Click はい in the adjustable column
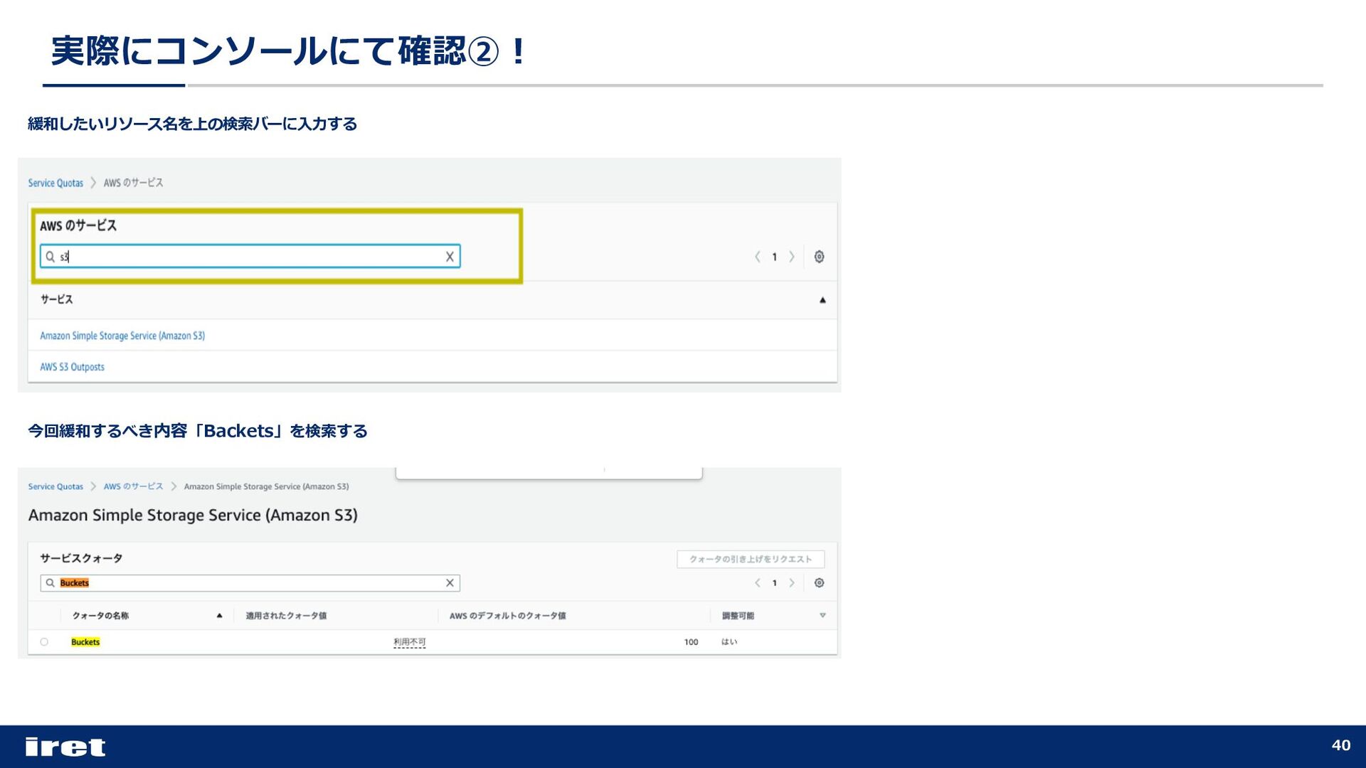Viewport: 1366px width, 768px height. [x=729, y=642]
